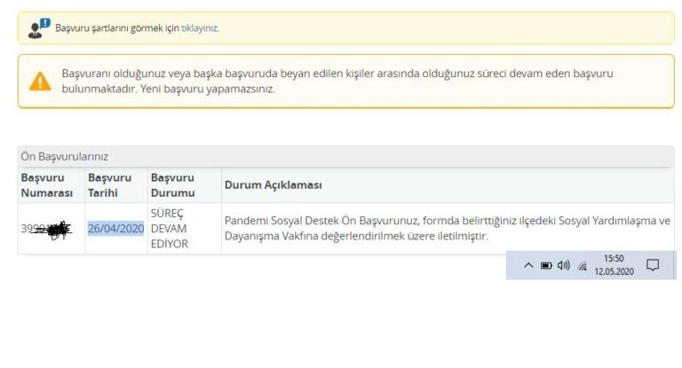682x368 pixels.
Task: Select the 'Ön Başvurularınız' panel header
Action: pyautogui.click(x=64, y=156)
